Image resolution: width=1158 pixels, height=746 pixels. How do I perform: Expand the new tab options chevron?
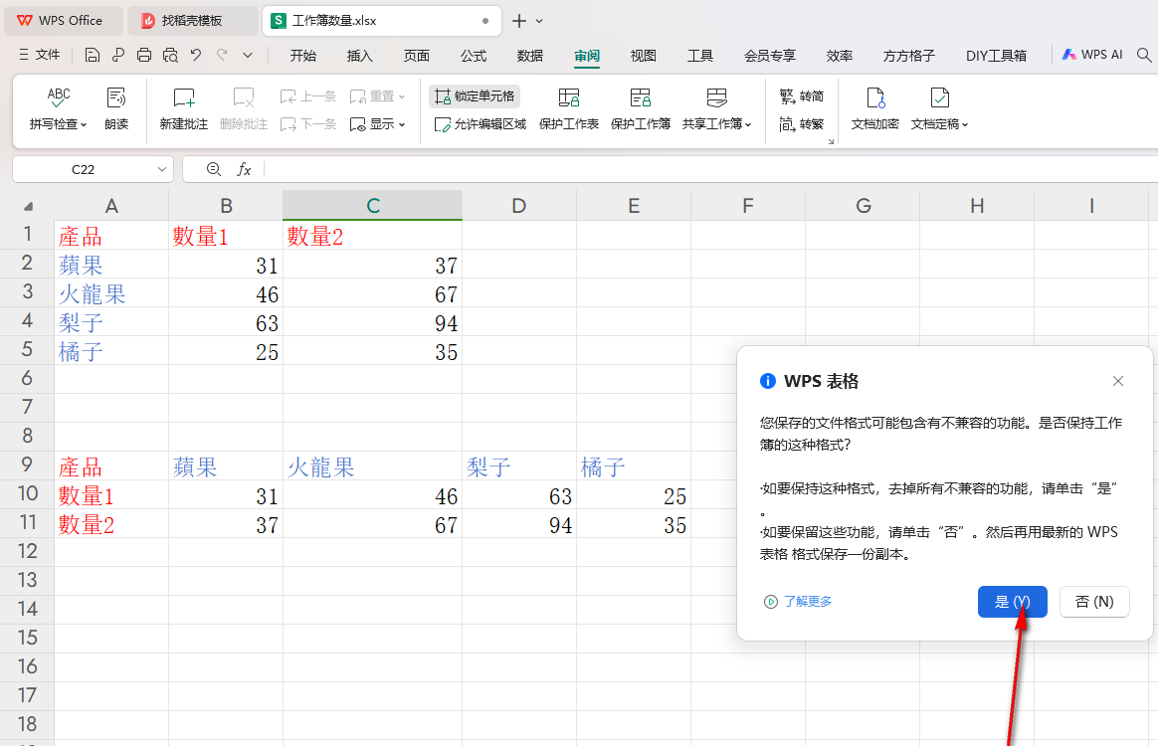click(x=539, y=21)
